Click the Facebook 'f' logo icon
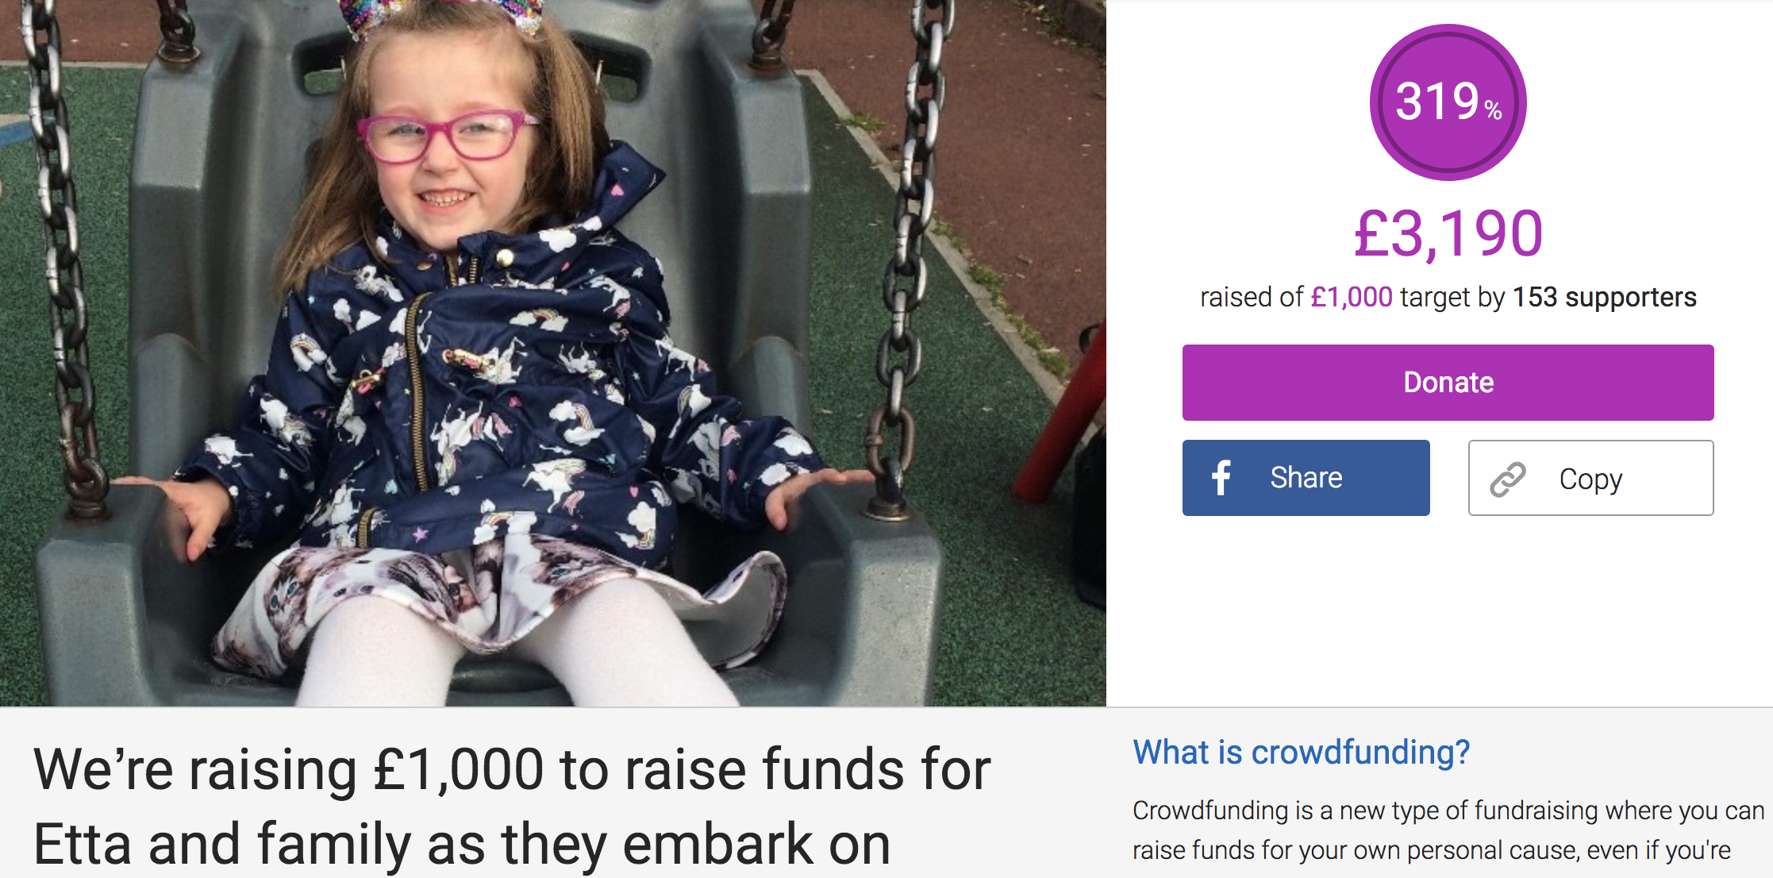1773x878 pixels. point(1221,478)
